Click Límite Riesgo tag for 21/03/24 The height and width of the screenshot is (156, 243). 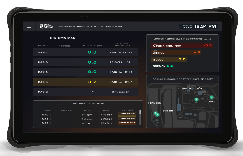coord(127,118)
